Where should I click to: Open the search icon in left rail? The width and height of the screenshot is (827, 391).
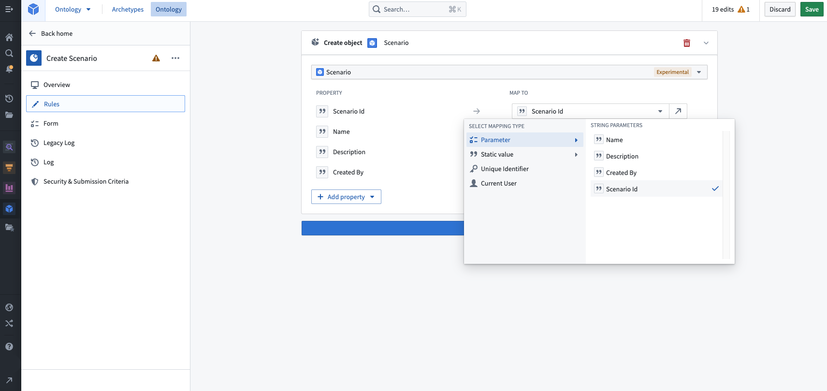click(9, 53)
